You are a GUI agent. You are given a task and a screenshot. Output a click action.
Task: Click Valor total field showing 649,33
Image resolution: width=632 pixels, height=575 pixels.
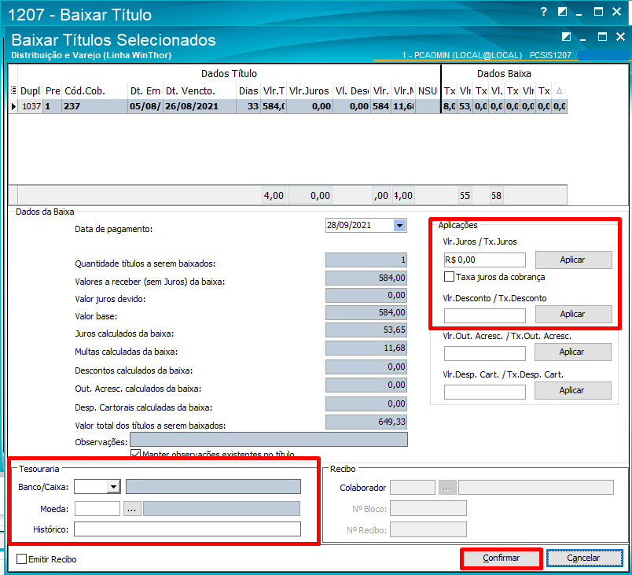(366, 422)
